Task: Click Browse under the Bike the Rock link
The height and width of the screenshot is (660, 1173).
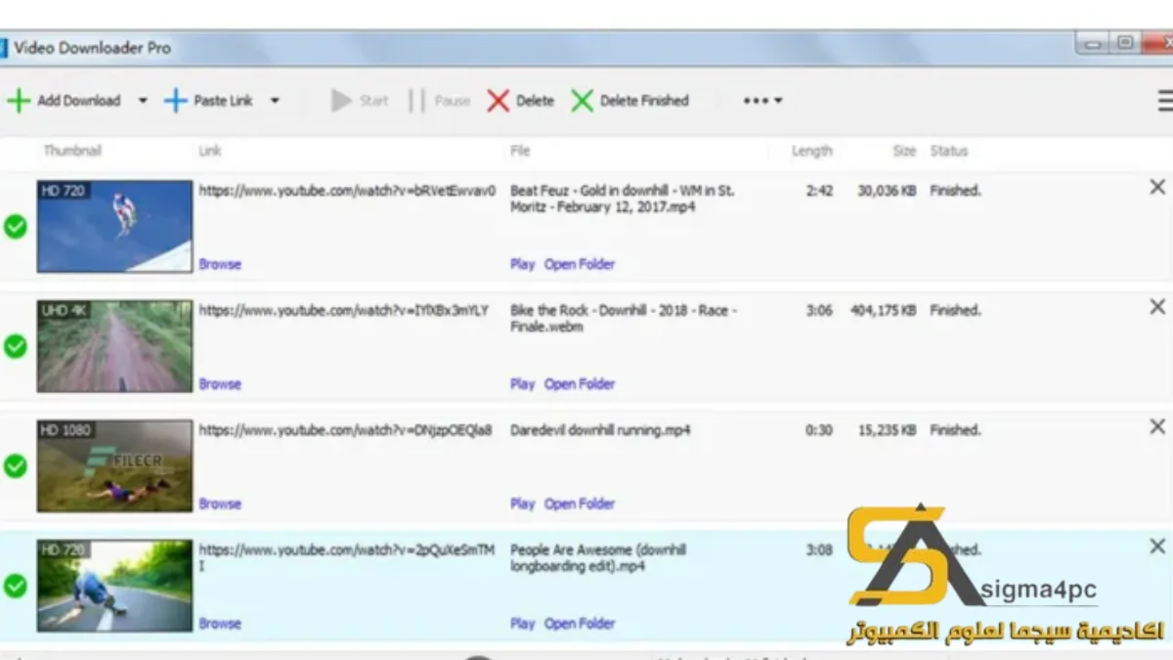Action: 220,384
